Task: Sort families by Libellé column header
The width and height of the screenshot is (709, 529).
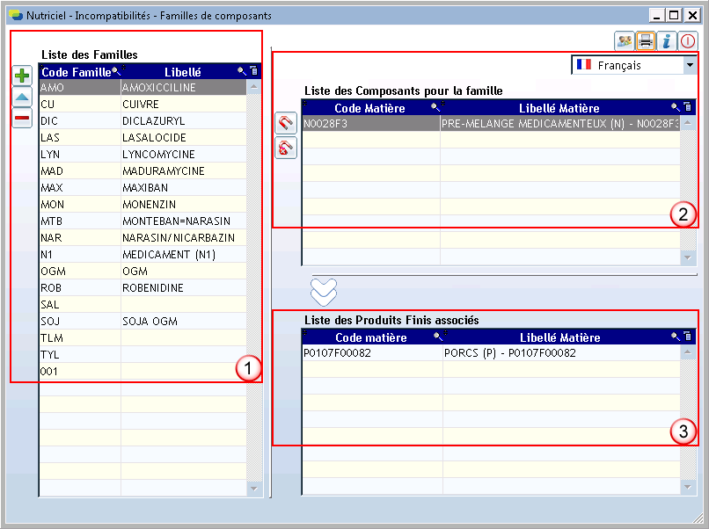Action: (x=183, y=72)
